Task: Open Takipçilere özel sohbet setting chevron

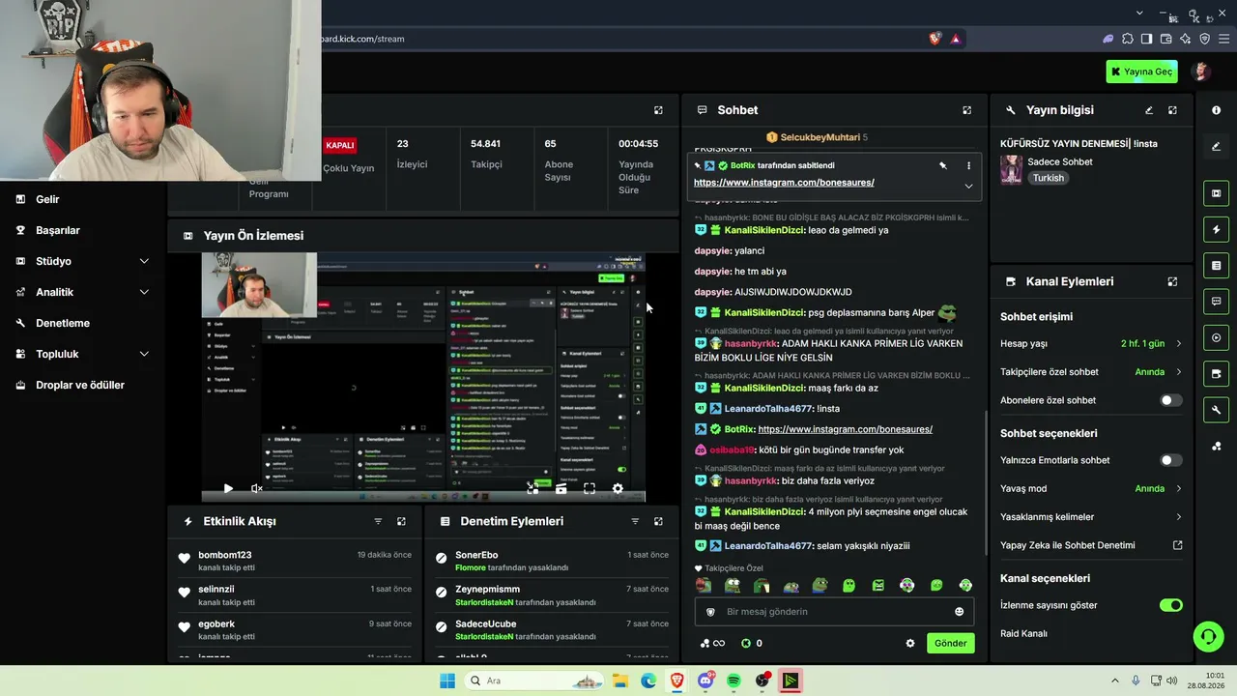Action: [1178, 372]
